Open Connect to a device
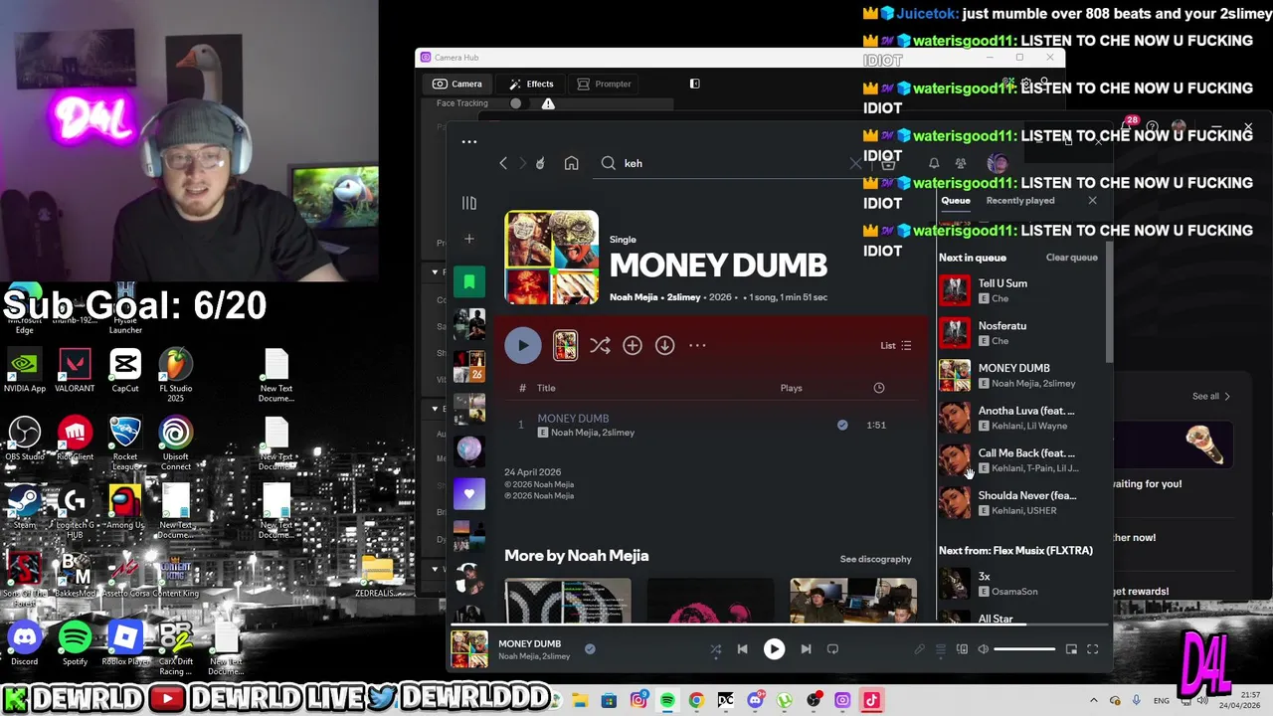Screen dimensions: 1273x716 [x=962, y=649]
